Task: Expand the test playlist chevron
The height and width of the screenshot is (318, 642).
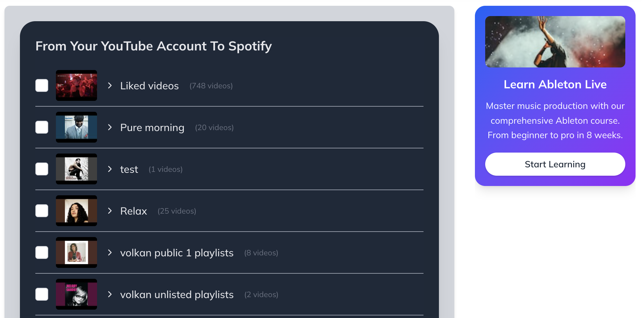Action: click(110, 169)
